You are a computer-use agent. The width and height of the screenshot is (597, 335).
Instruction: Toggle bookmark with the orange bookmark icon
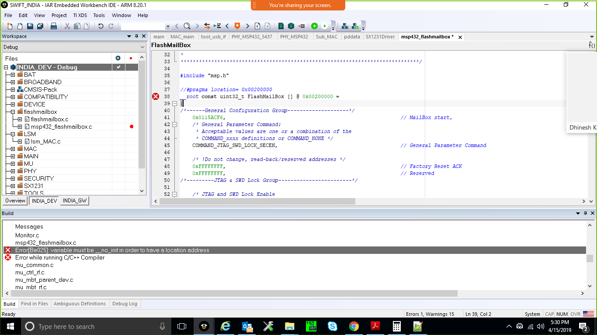(237, 26)
